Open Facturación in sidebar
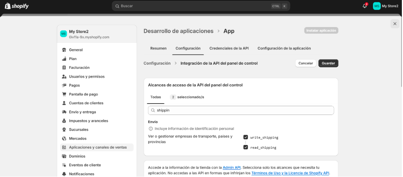 coord(97,67)
